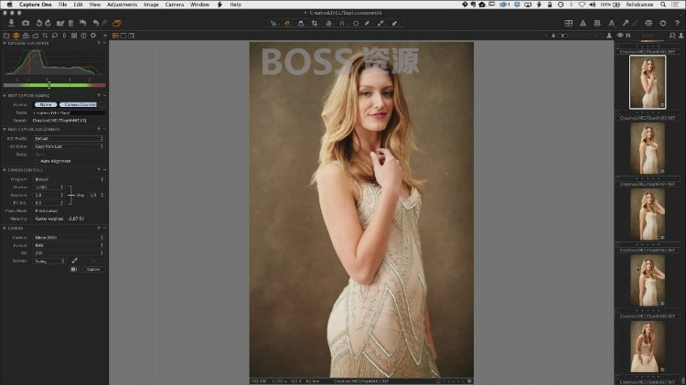
Task: Switch to the orange Capture tool tab
Action: [16, 36]
